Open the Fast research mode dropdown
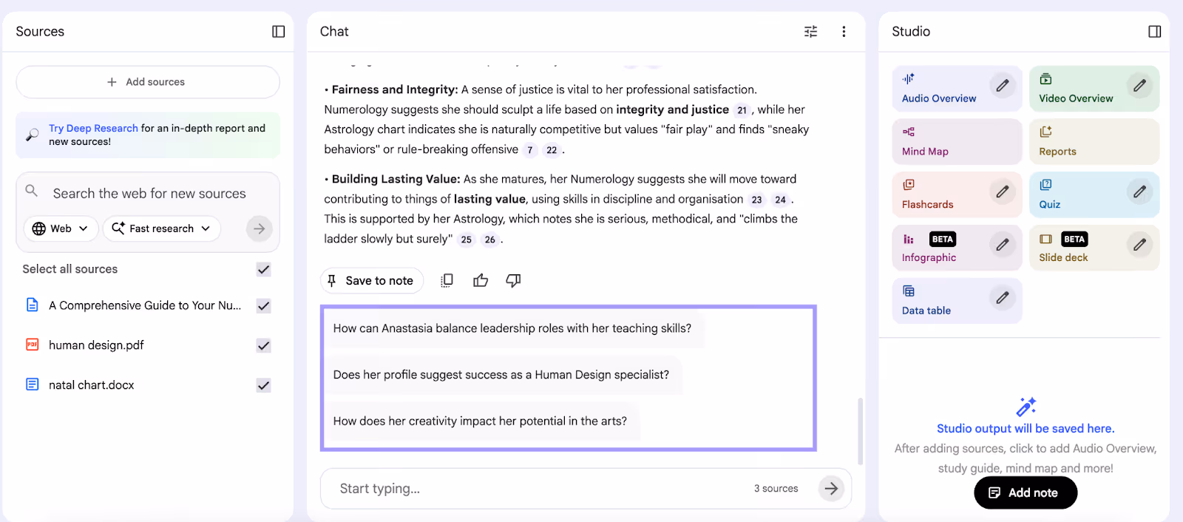Image resolution: width=1183 pixels, height=522 pixels. 161,228
